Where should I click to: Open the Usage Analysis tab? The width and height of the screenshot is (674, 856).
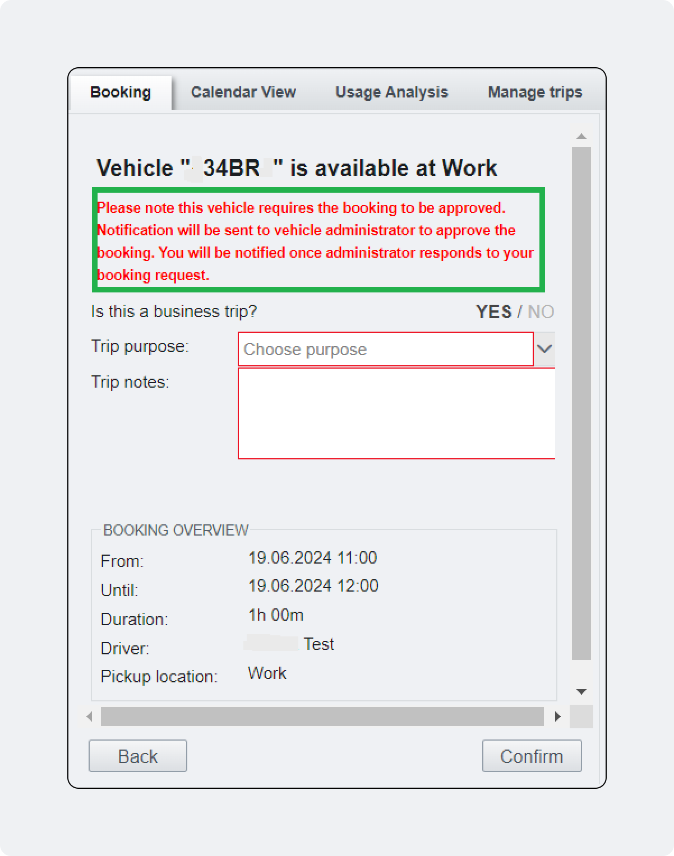(x=391, y=92)
